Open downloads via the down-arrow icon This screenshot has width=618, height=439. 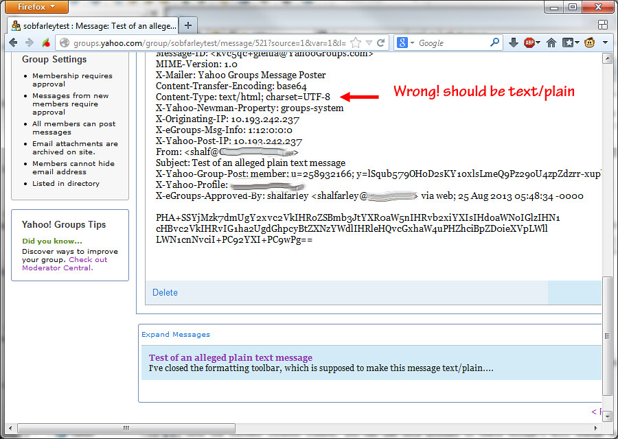(514, 43)
